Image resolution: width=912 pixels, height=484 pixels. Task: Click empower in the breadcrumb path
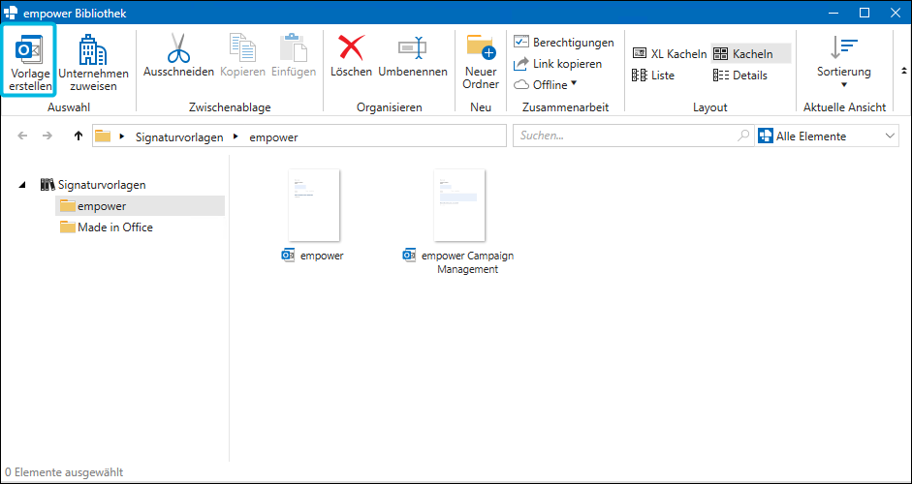[273, 137]
